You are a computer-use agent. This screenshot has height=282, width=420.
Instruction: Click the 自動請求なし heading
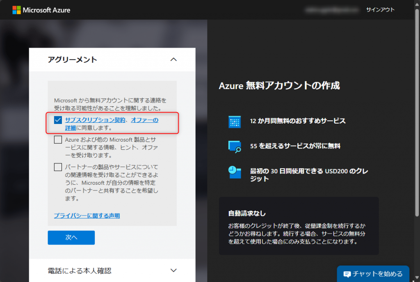pyautogui.click(x=247, y=213)
